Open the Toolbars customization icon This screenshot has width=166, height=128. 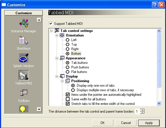point(24,92)
